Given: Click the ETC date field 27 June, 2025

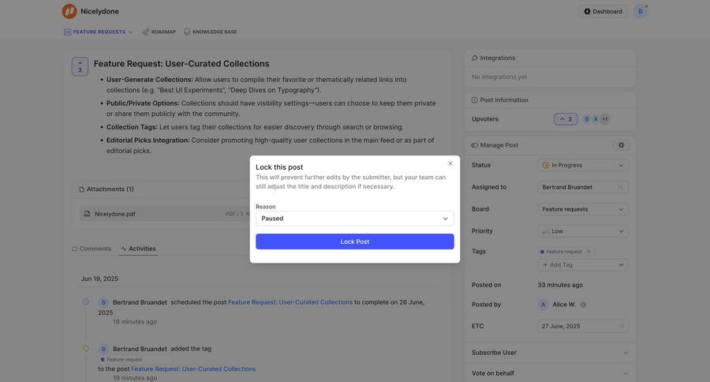Looking at the screenshot, I should 583,326.
